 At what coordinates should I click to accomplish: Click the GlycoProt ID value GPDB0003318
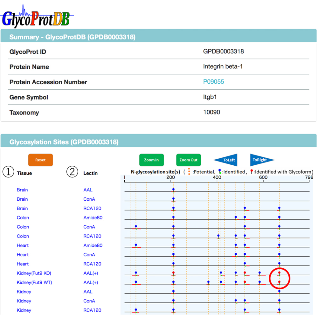(223, 52)
